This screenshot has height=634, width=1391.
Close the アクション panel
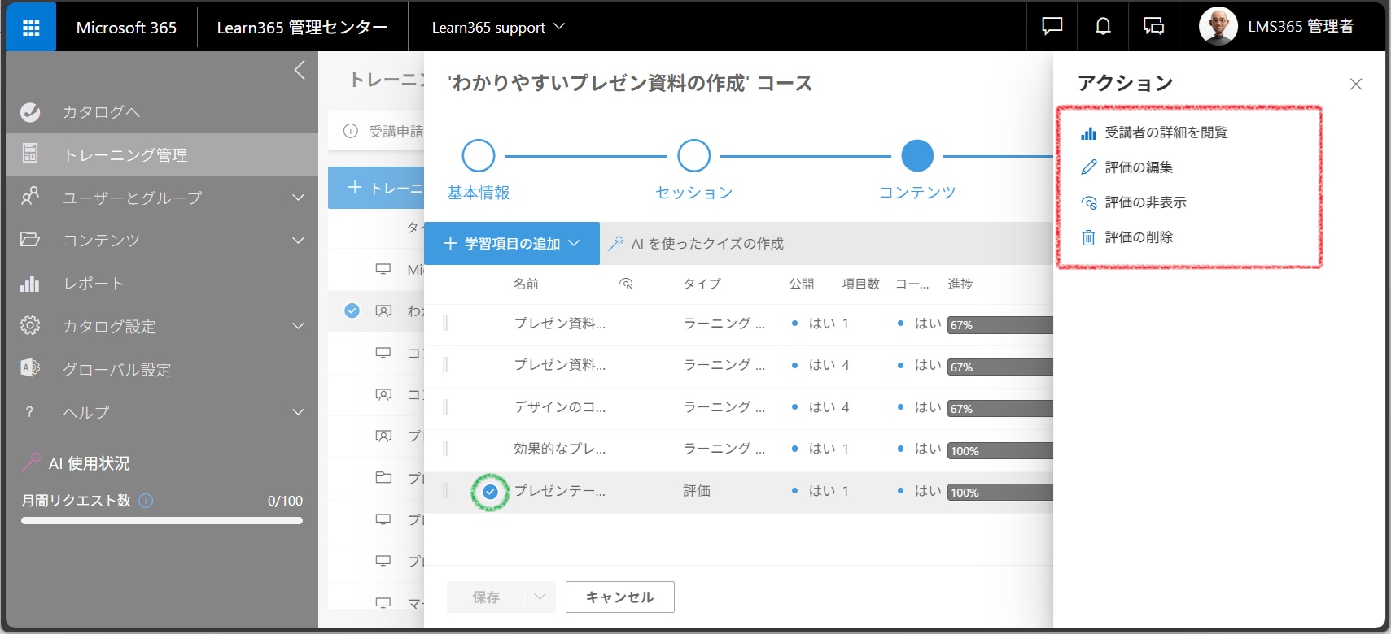(1355, 84)
